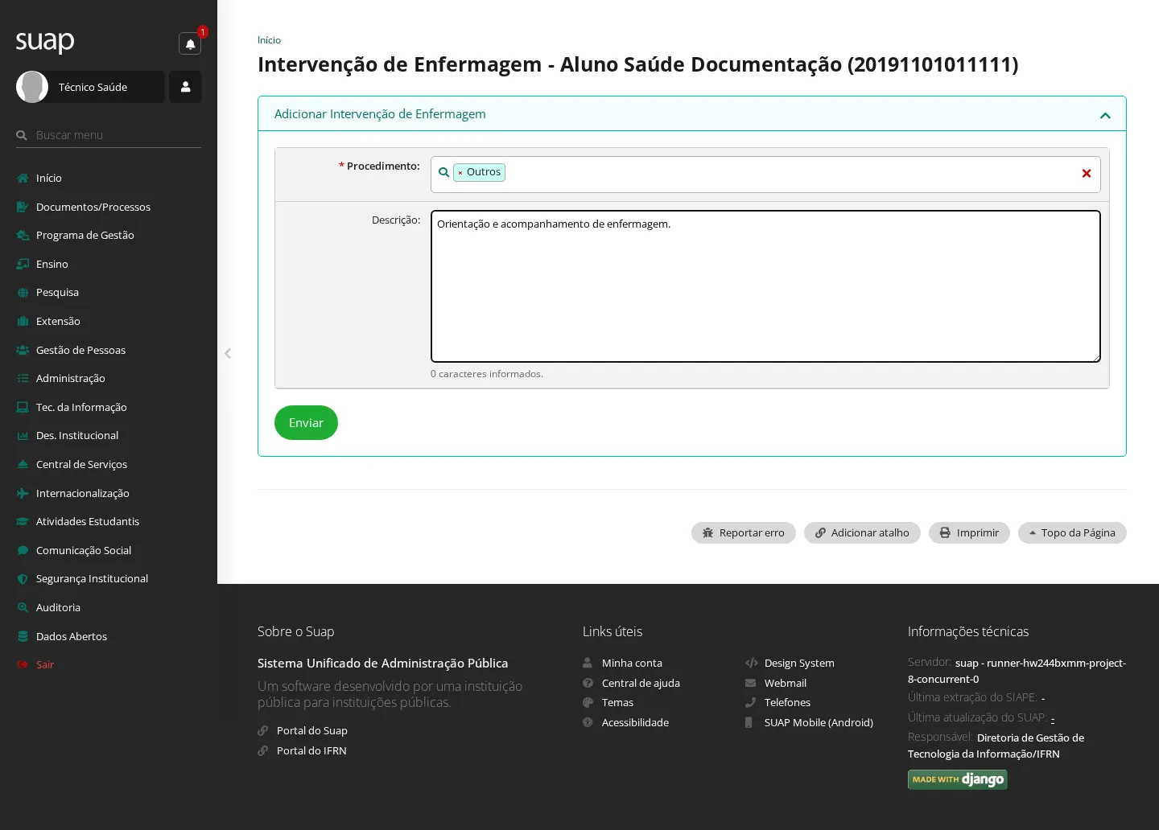Click the Buscar menu search field
Viewport: 1159px width, 830px height.
click(117, 135)
